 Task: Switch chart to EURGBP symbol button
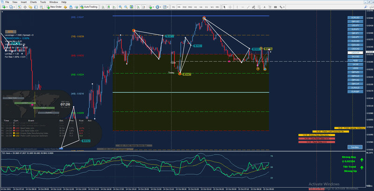pos(355,91)
